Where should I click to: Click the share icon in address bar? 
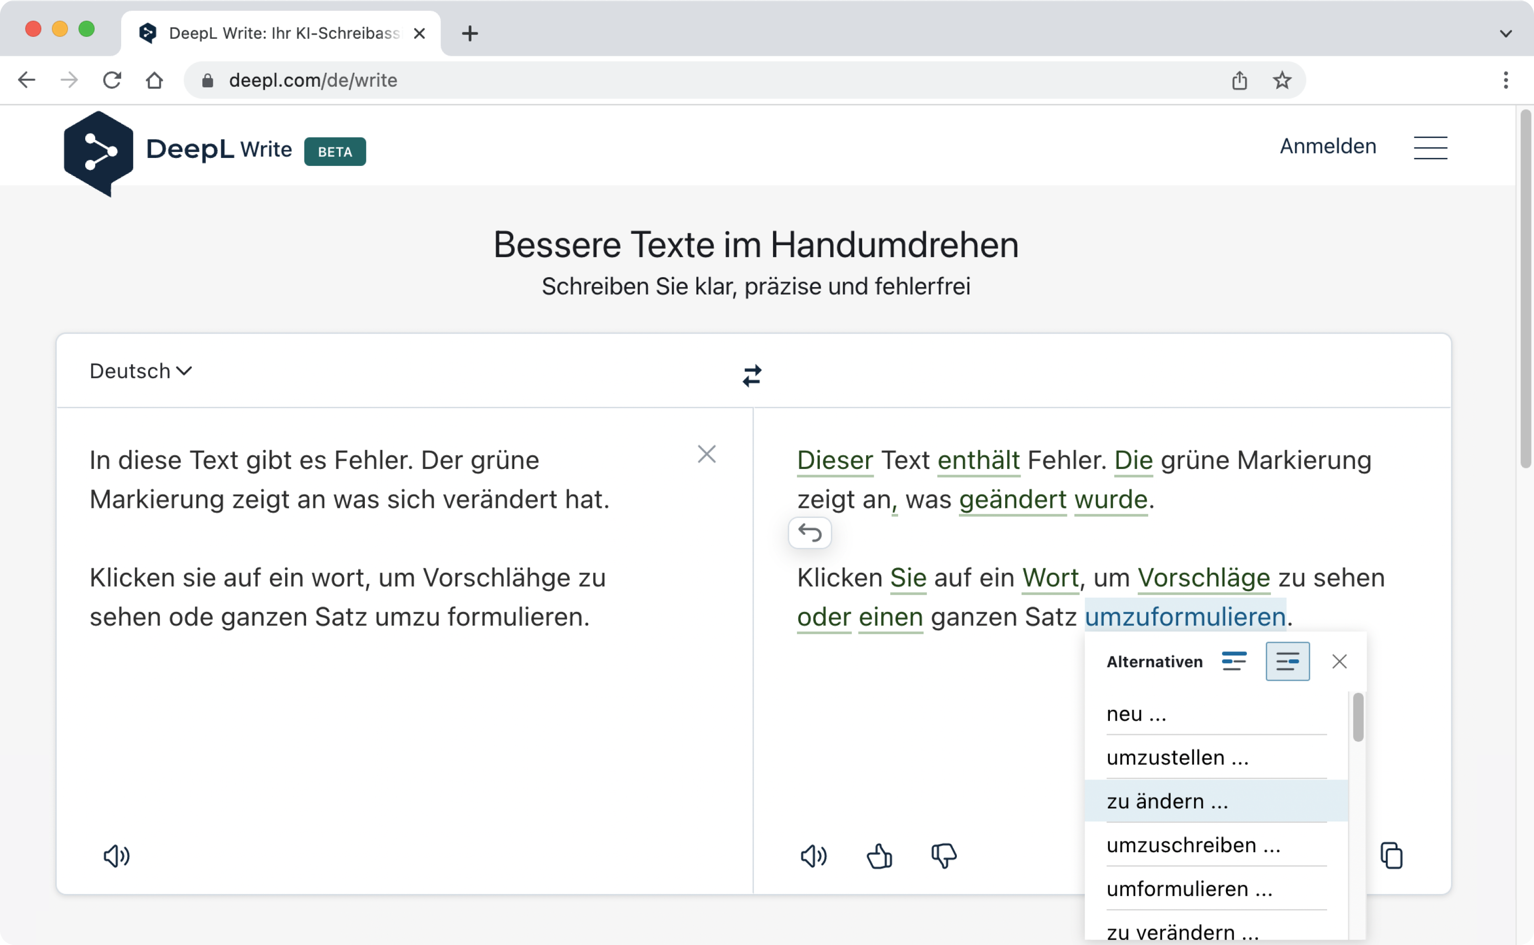pyautogui.click(x=1239, y=80)
